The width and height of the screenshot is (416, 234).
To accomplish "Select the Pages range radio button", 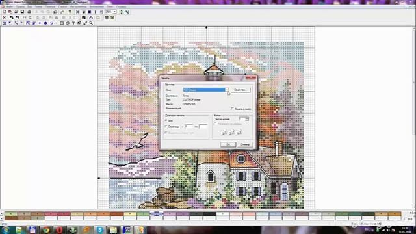I will [x=166, y=127].
